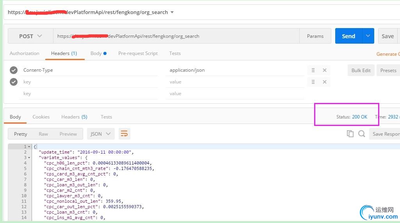Toggle the empty key header checkbox
Screen dimensions: 400x223
[14, 82]
